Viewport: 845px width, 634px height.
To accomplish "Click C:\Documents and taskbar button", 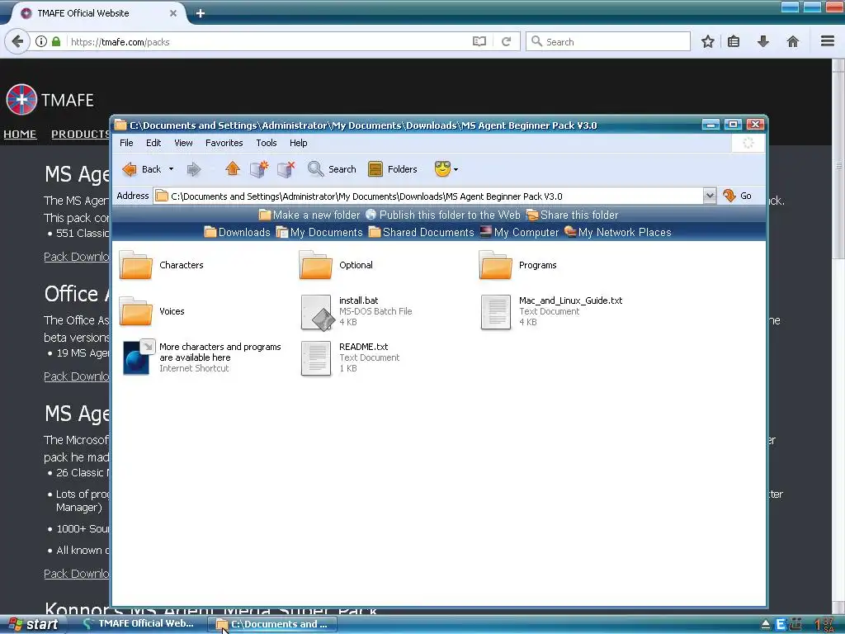I will (272, 624).
